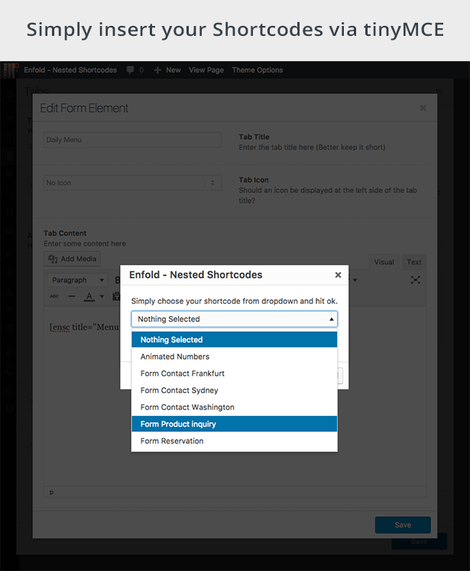The image size is (470, 571).
Task: Open the shortcode selection dropdown
Action: [x=234, y=319]
